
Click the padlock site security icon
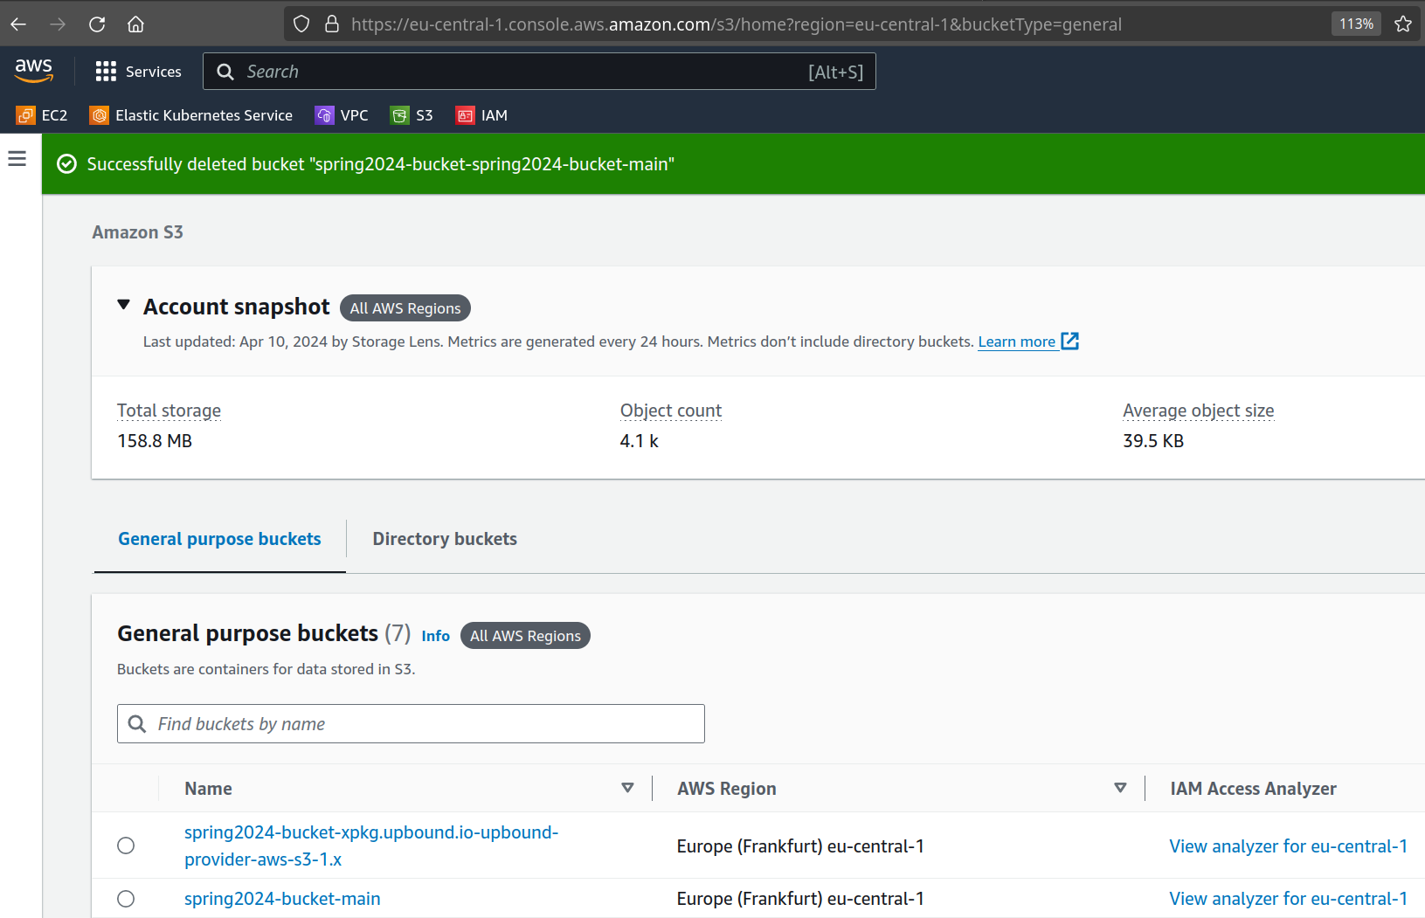pyautogui.click(x=332, y=24)
